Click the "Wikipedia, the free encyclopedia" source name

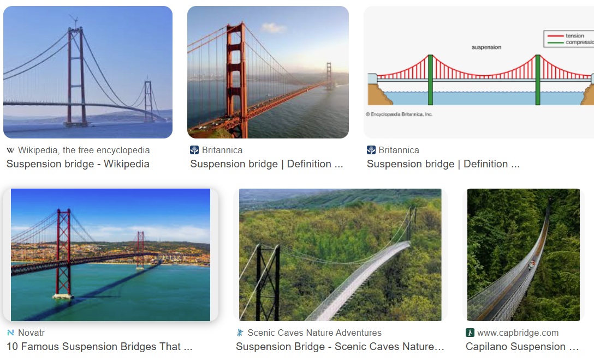coord(84,150)
